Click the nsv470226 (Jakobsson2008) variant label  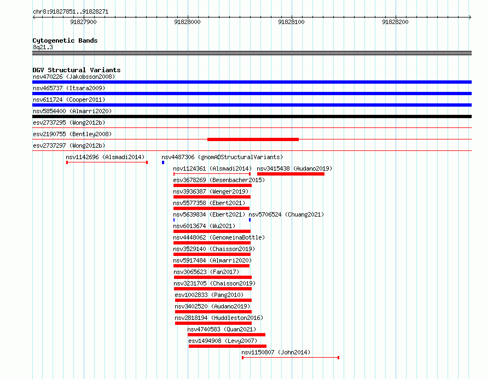pos(74,77)
